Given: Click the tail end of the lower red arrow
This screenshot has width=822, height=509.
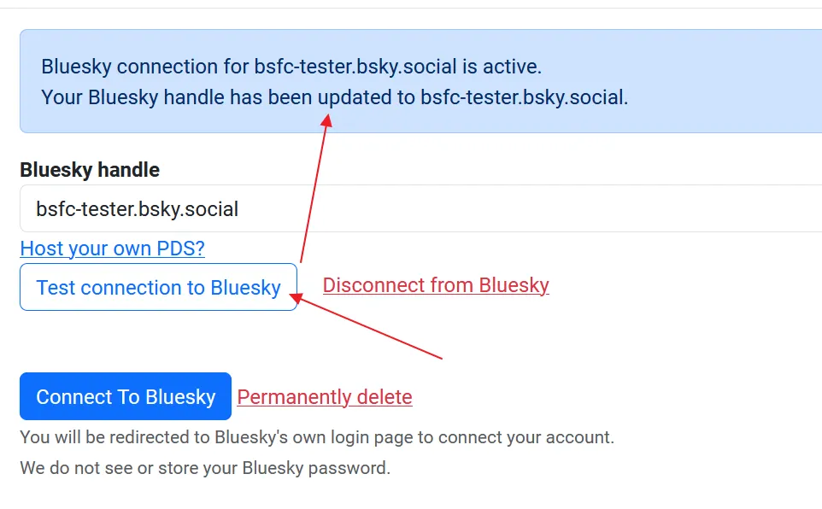Looking at the screenshot, I should click(440, 357).
